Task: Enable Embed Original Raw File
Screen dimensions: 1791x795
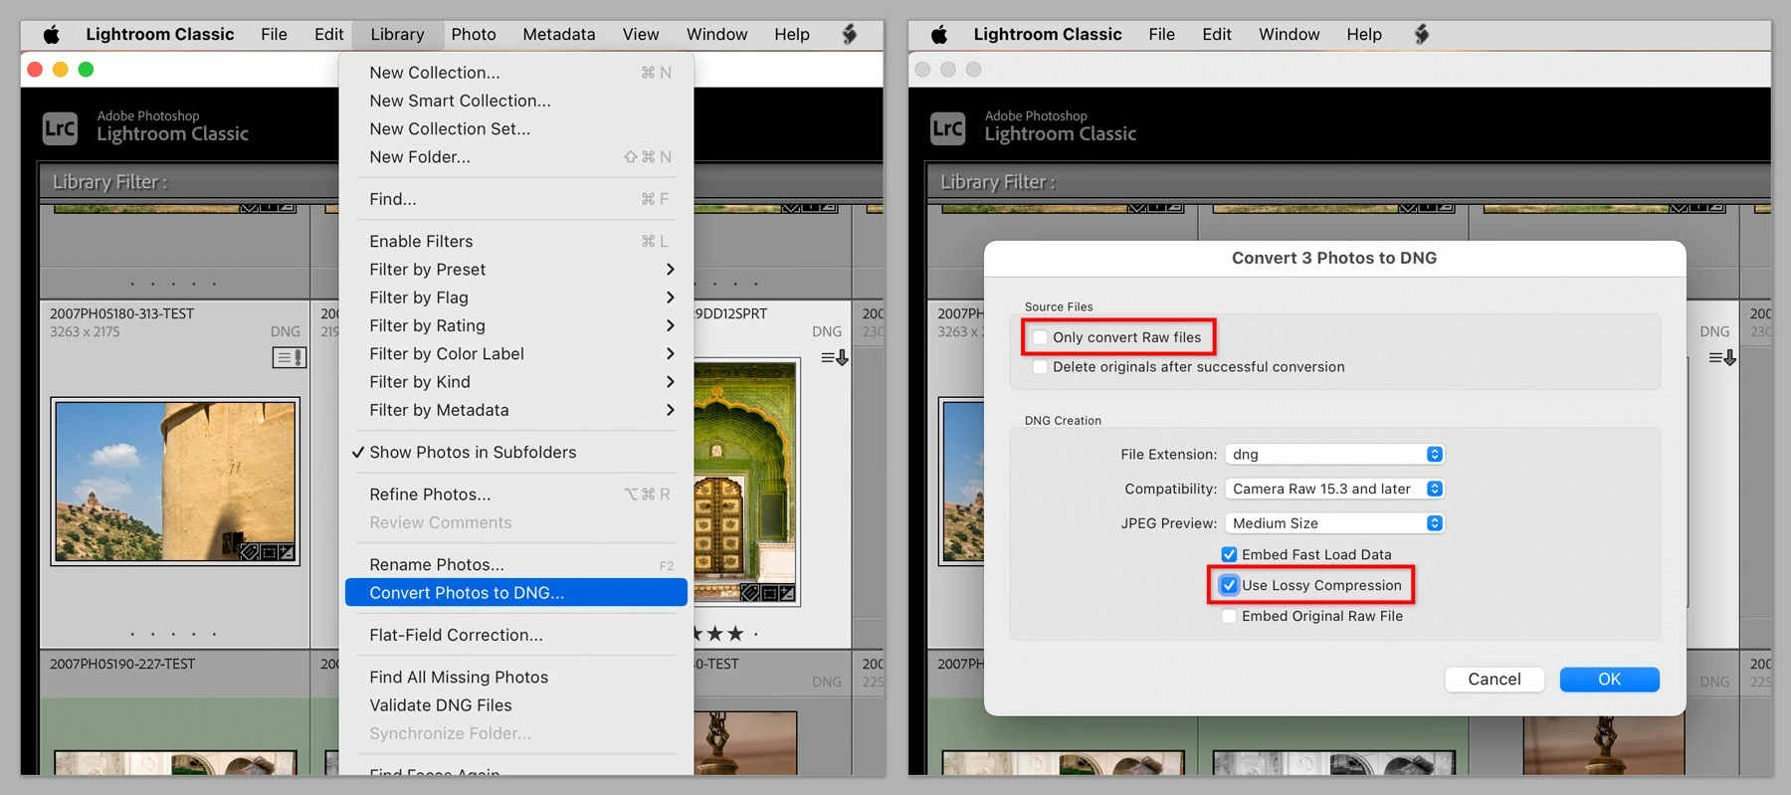Action: tap(1230, 616)
